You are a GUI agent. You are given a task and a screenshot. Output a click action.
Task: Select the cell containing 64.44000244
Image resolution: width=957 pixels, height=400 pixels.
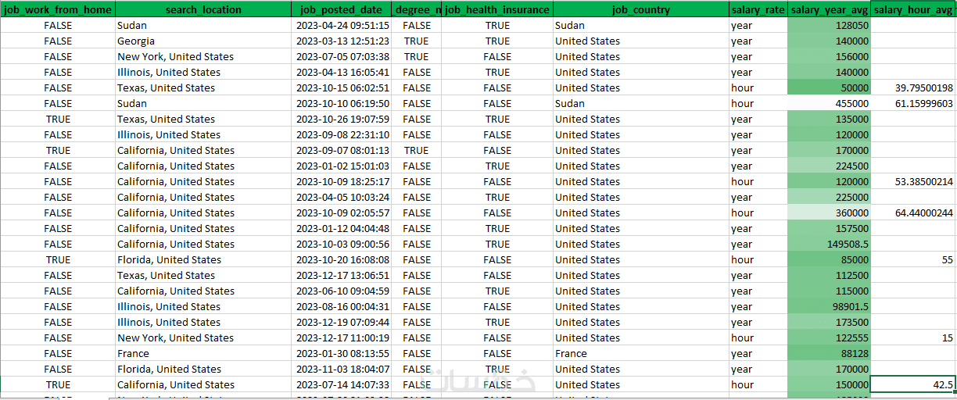tap(913, 213)
